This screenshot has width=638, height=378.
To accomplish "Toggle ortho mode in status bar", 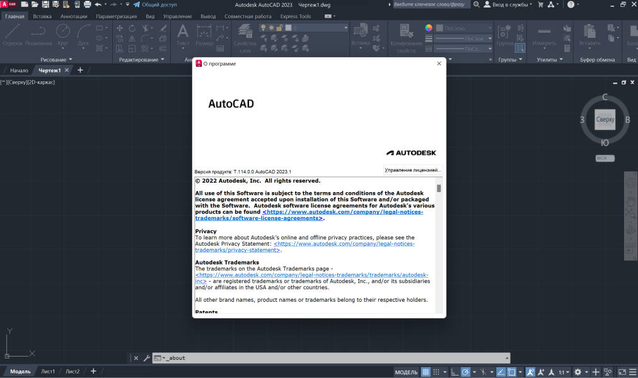I will click(x=455, y=372).
